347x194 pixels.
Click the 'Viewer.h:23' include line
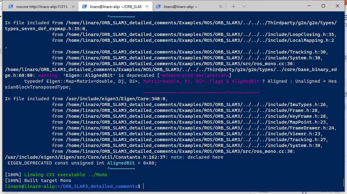coord(187,134)
